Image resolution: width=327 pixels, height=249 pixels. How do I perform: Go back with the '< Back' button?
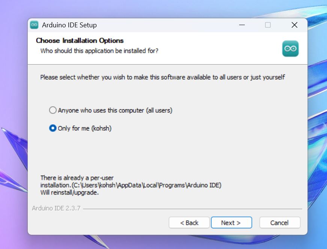(189, 222)
